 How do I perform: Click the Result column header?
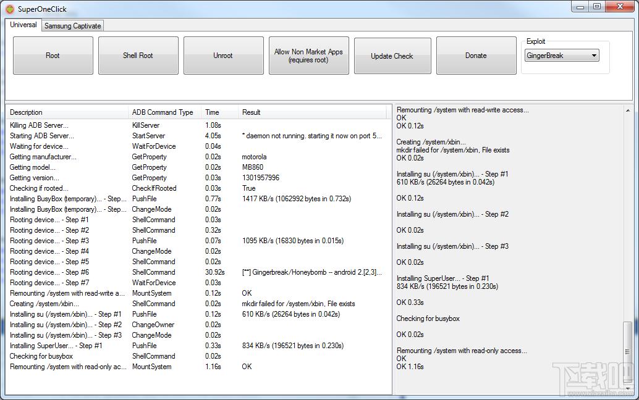[311, 112]
